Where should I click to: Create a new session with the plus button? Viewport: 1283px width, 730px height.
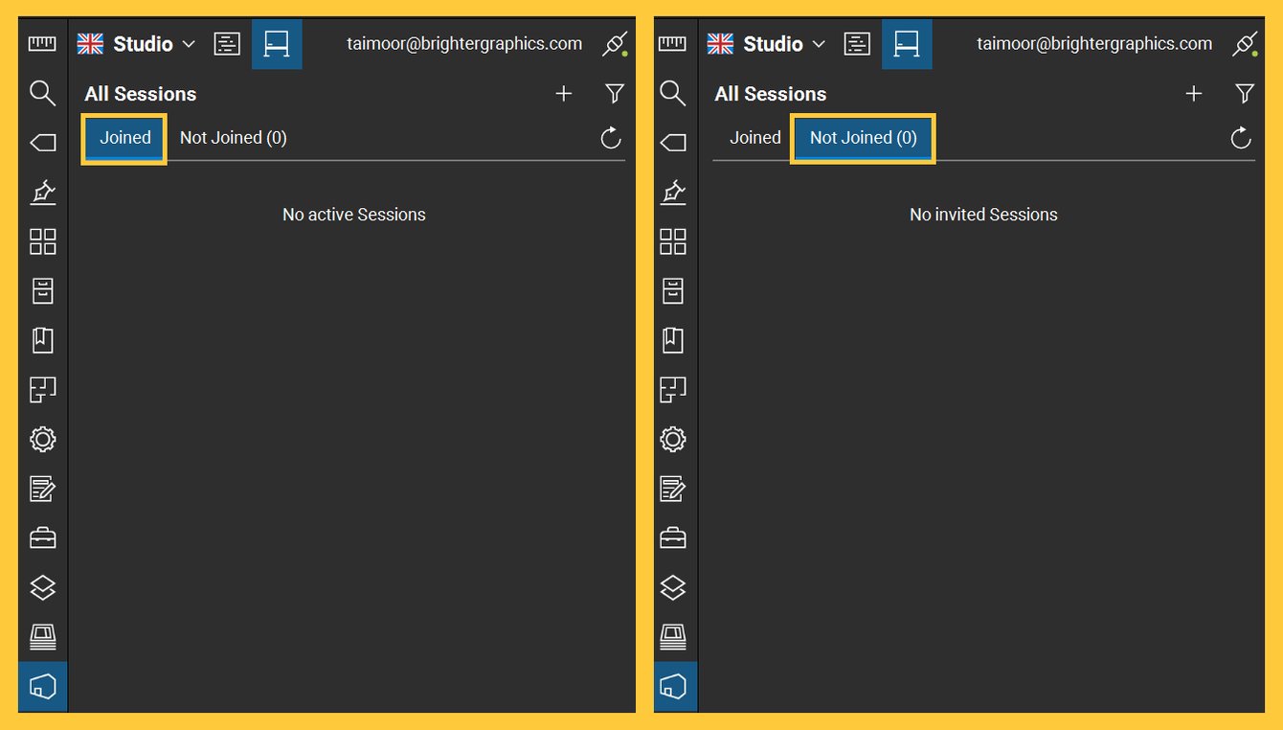(564, 93)
